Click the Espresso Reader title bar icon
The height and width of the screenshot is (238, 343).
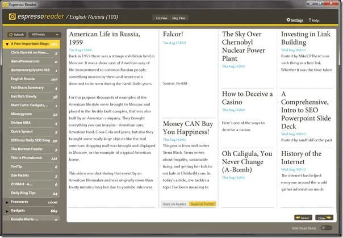pyautogui.click(x=5, y=5)
